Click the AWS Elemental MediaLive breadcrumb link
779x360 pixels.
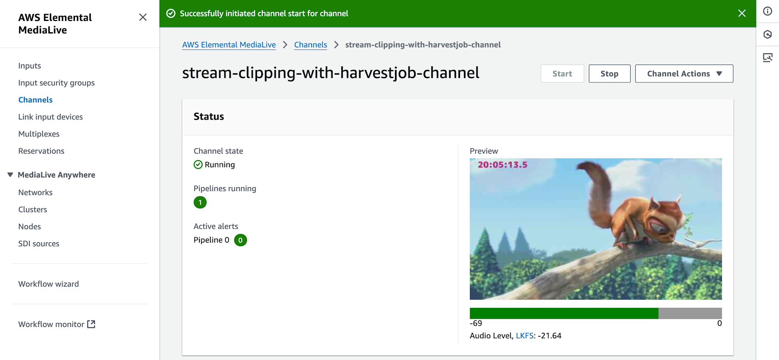click(229, 45)
